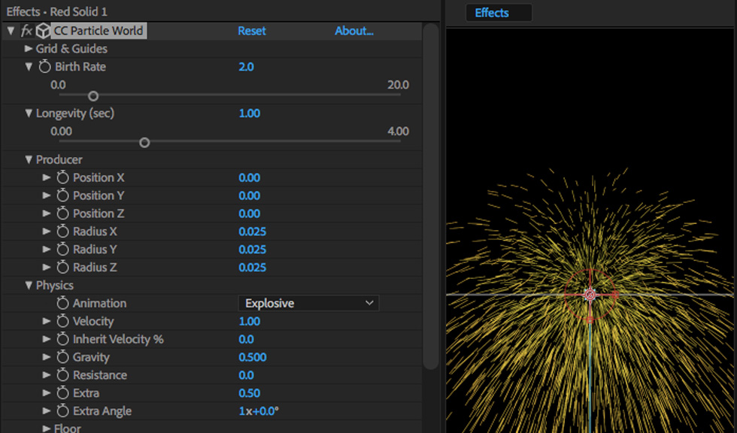The image size is (737, 433).
Task: Click the red producer crosshair in the preview
Action: tap(590, 295)
